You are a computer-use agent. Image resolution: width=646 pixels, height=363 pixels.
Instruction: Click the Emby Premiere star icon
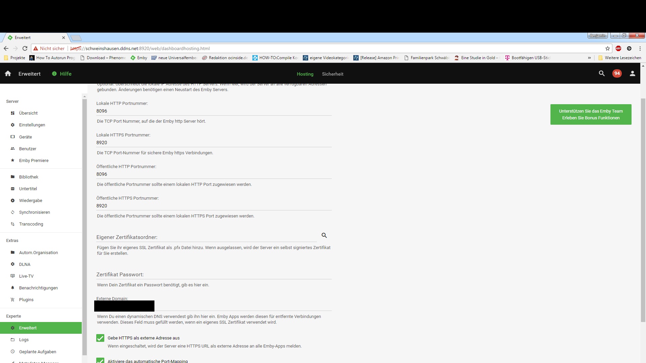pyautogui.click(x=12, y=160)
